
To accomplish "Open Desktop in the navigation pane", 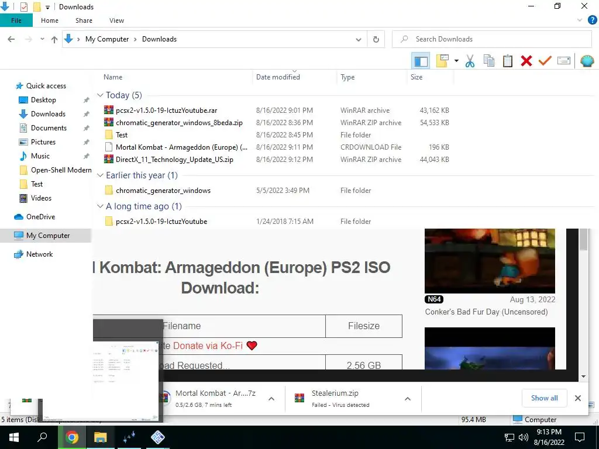I will 43,100.
